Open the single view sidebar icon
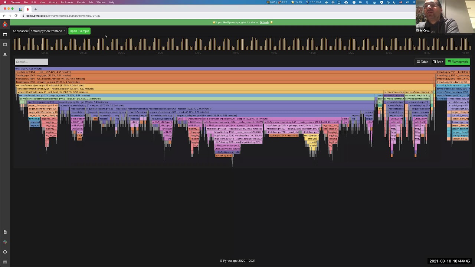Viewport: 475px width, 267px height. 5,34
